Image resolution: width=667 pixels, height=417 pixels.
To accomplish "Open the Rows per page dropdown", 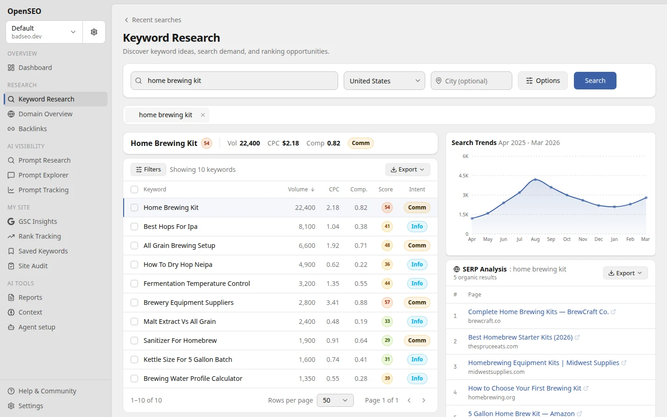I will point(335,400).
